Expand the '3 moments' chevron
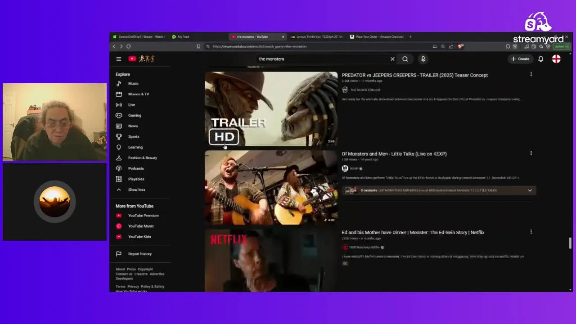 (530, 190)
